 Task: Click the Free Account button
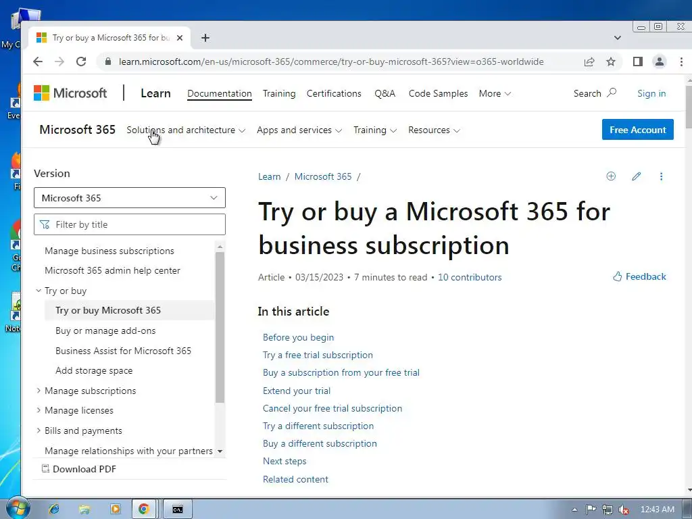click(638, 130)
